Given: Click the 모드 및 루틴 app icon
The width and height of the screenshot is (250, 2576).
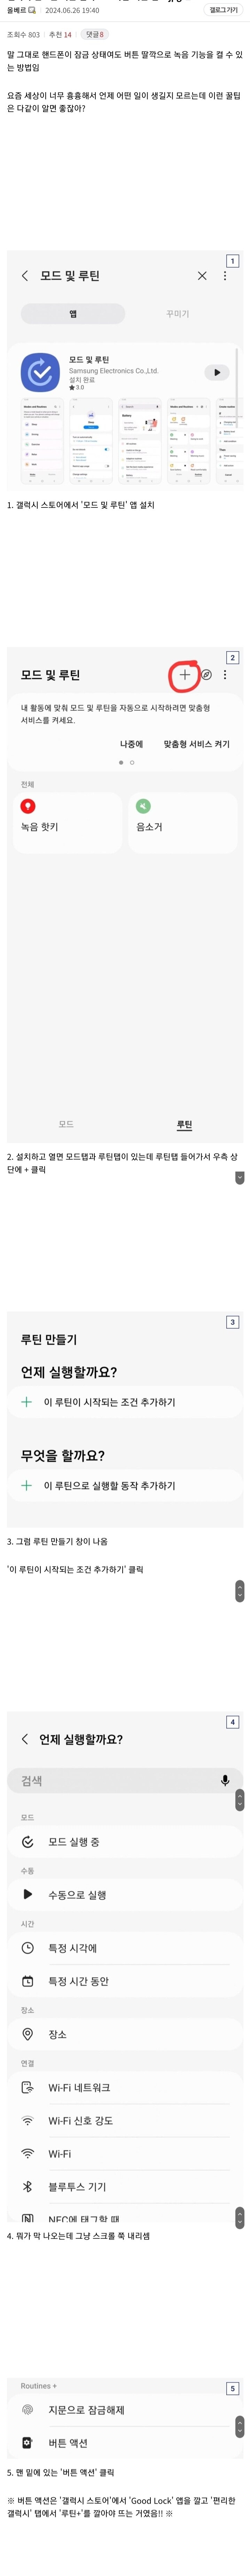Looking at the screenshot, I should tap(40, 372).
